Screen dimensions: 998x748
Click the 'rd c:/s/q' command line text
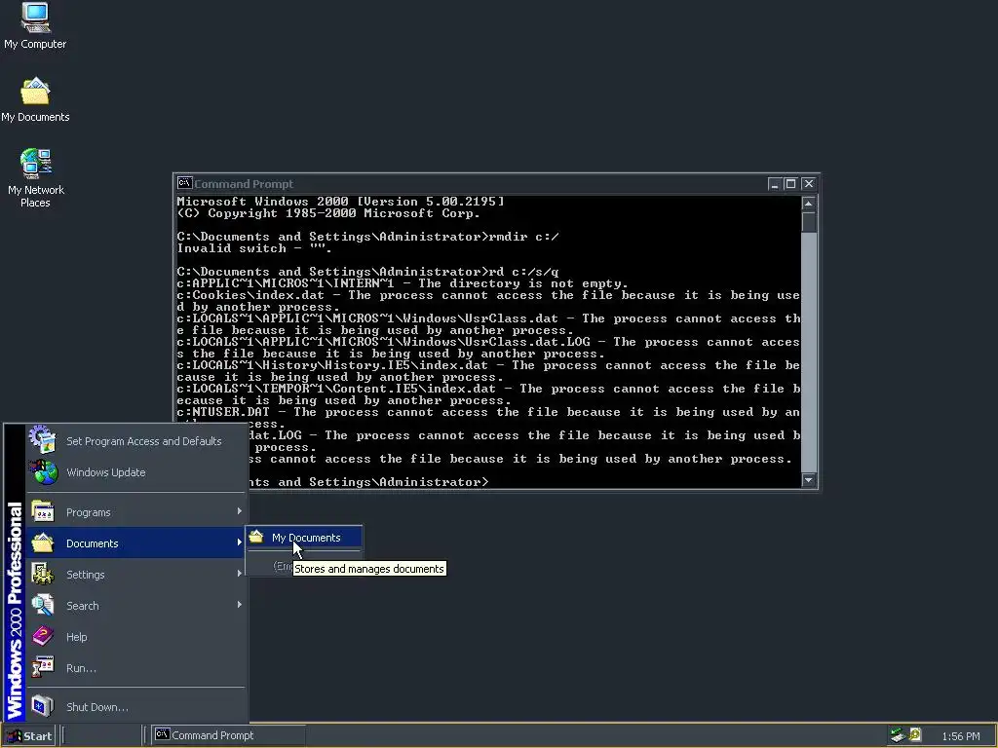coord(523,272)
